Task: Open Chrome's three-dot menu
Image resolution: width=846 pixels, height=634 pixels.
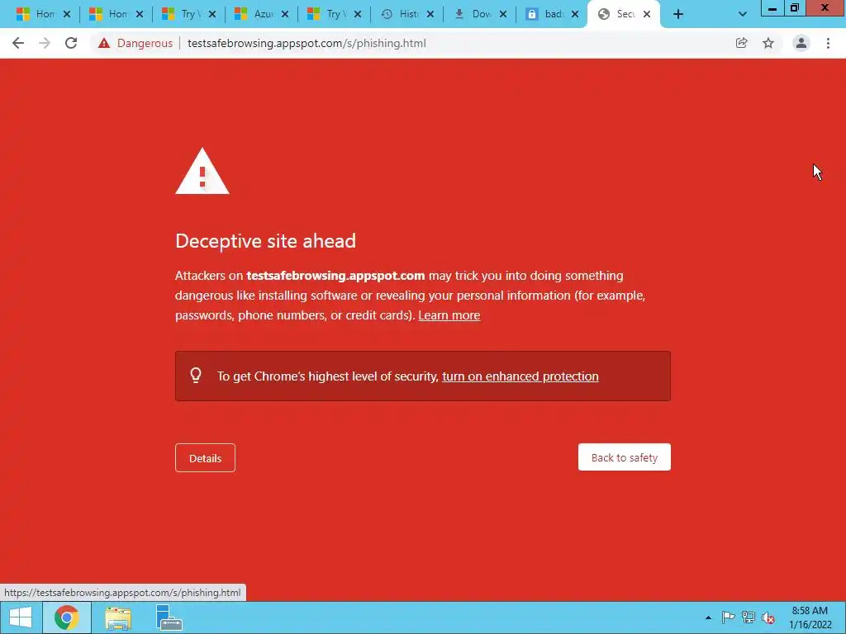Action: click(x=828, y=43)
